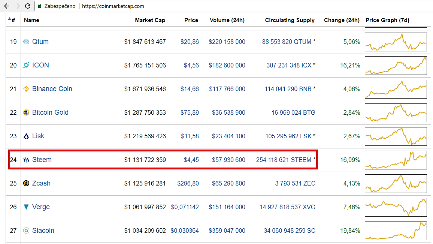Click the ICON coin logo icon
Screen dimensions: 433x244
(26, 65)
